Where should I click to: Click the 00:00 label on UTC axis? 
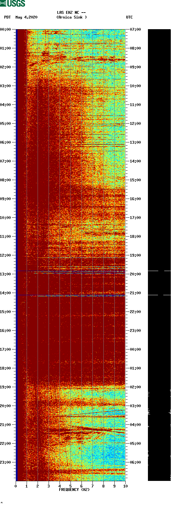[135, 349]
